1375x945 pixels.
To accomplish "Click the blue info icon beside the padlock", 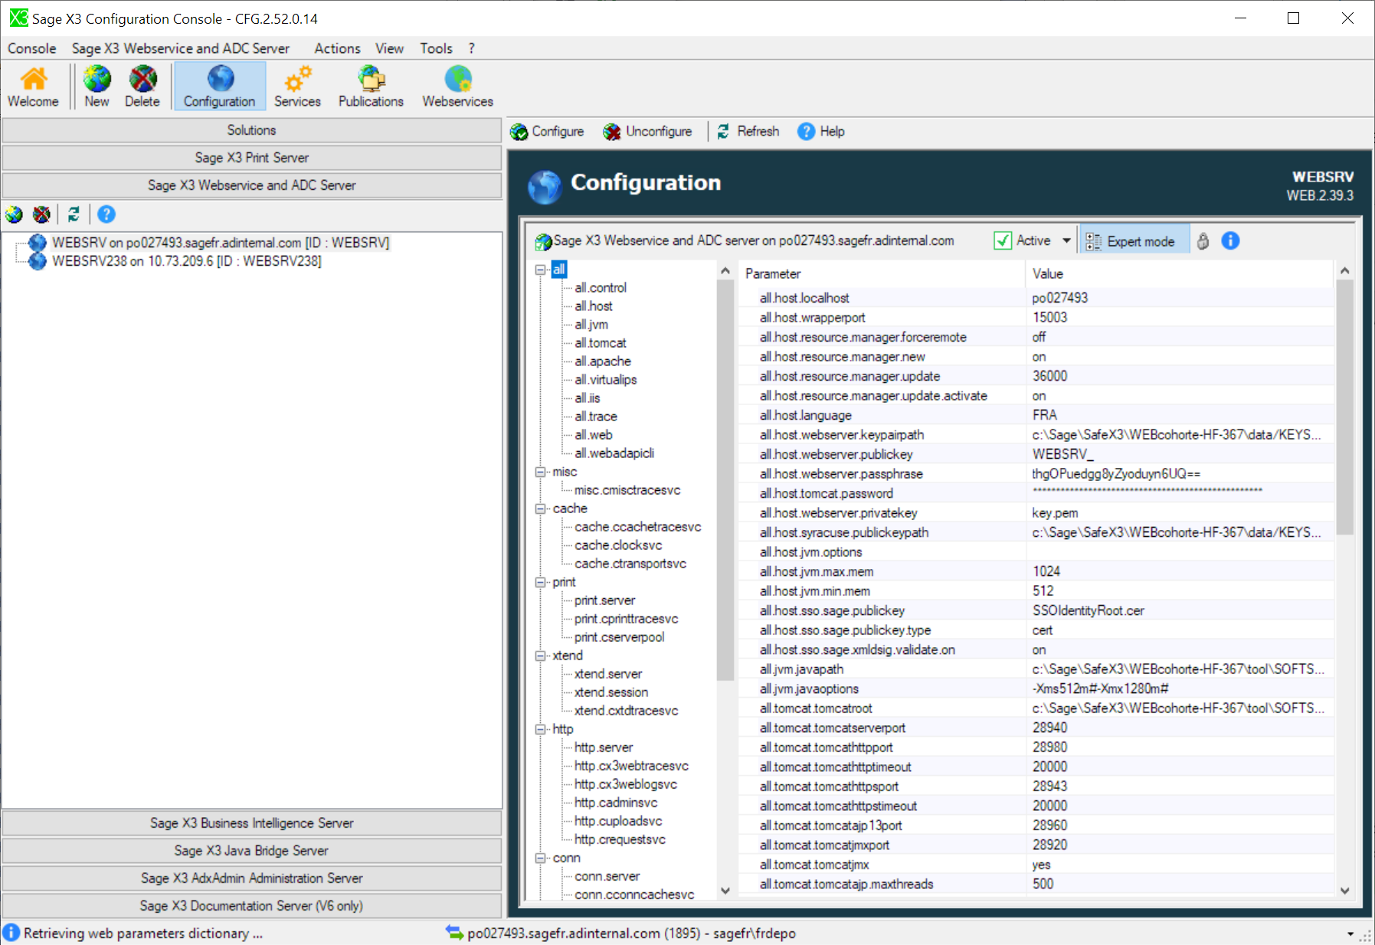I will click(1230, 240).
